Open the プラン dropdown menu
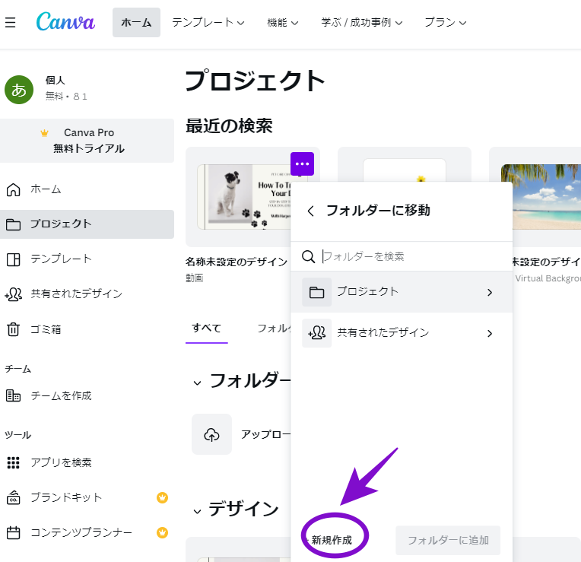The height and width of the screenshot is (562, 581). coord(446,23)
